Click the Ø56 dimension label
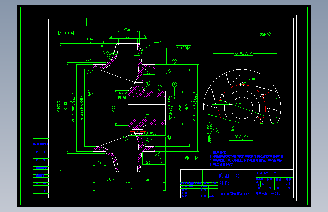 (x=113, y=108)
